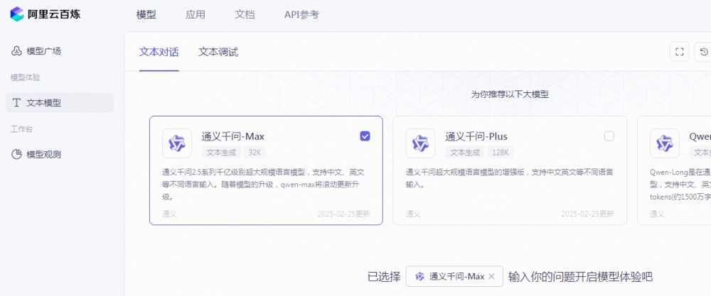Click the 模型体验 section label
Image resolution: width=711 pixels, height=296 pixels.
coord(26,77)
